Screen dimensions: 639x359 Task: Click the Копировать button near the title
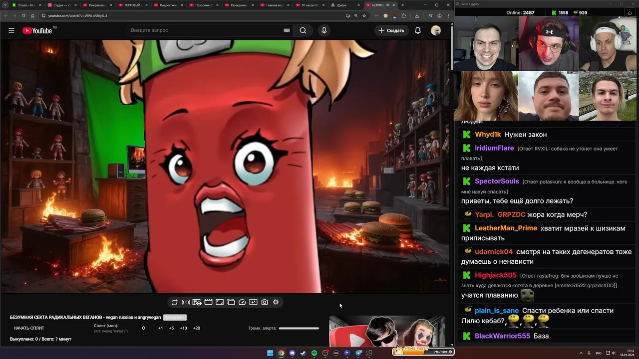(x=175, y=318)
